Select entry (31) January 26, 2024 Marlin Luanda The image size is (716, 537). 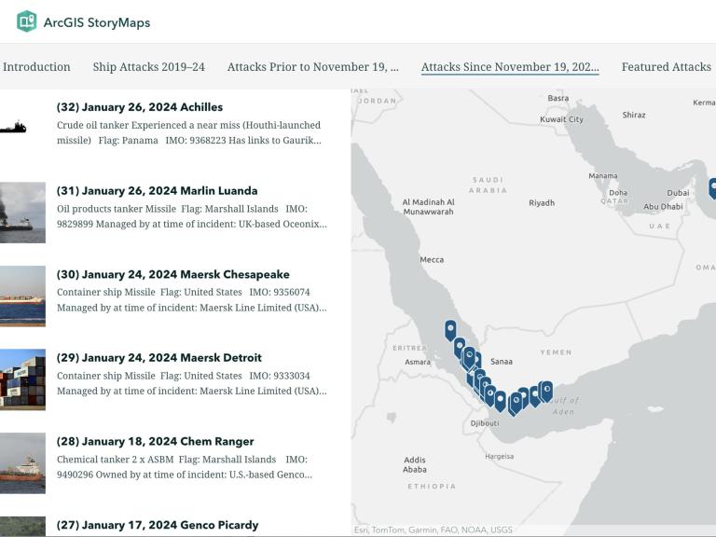[157, 190]
